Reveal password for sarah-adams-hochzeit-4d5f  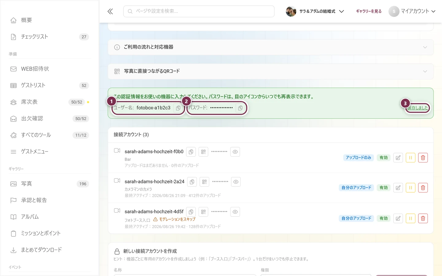pos(235,212)
